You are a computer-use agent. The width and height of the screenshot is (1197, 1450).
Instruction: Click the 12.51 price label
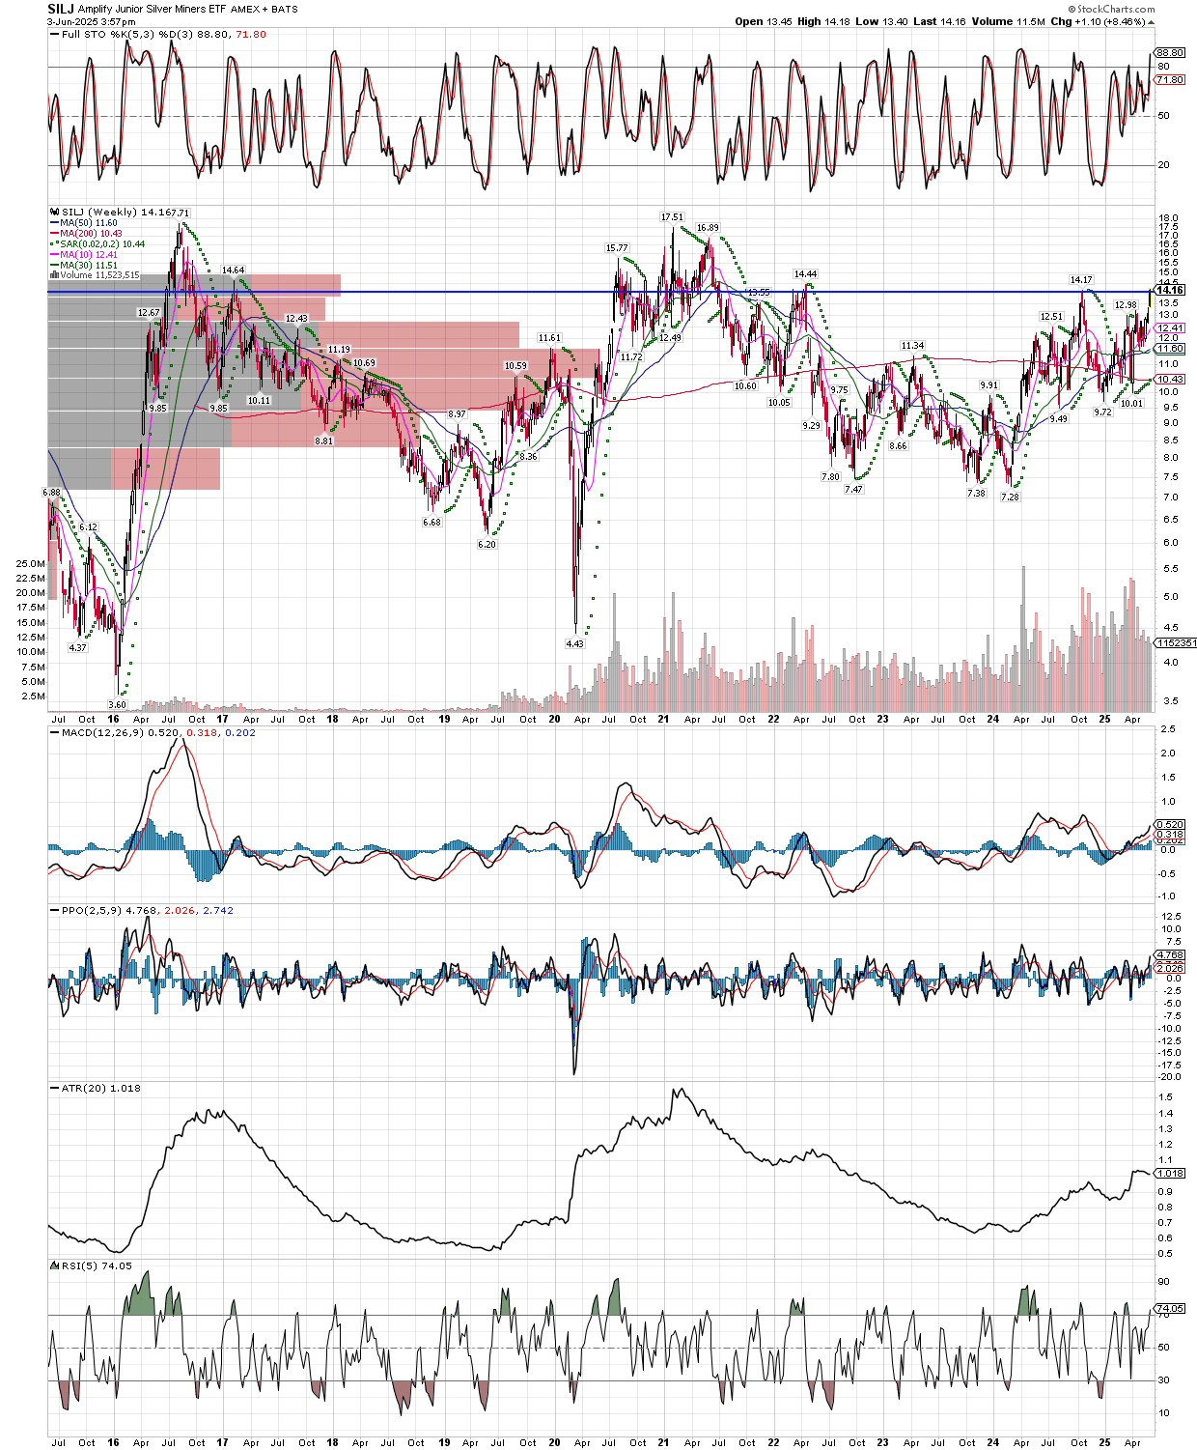[1050, 317]
